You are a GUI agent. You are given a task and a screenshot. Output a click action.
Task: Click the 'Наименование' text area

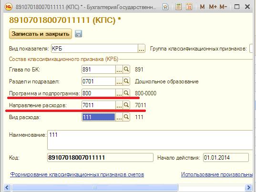tap(150, 140)
